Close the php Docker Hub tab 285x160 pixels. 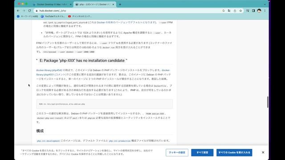113,4
